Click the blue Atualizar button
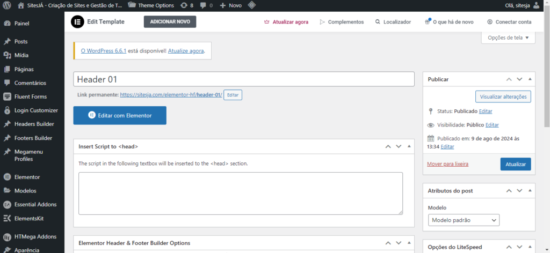Screen dimensions: 550x253 pyautogui.click(x=515, y=164)
